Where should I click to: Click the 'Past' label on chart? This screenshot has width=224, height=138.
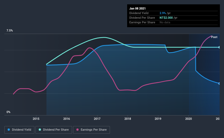tap(214, 37)
